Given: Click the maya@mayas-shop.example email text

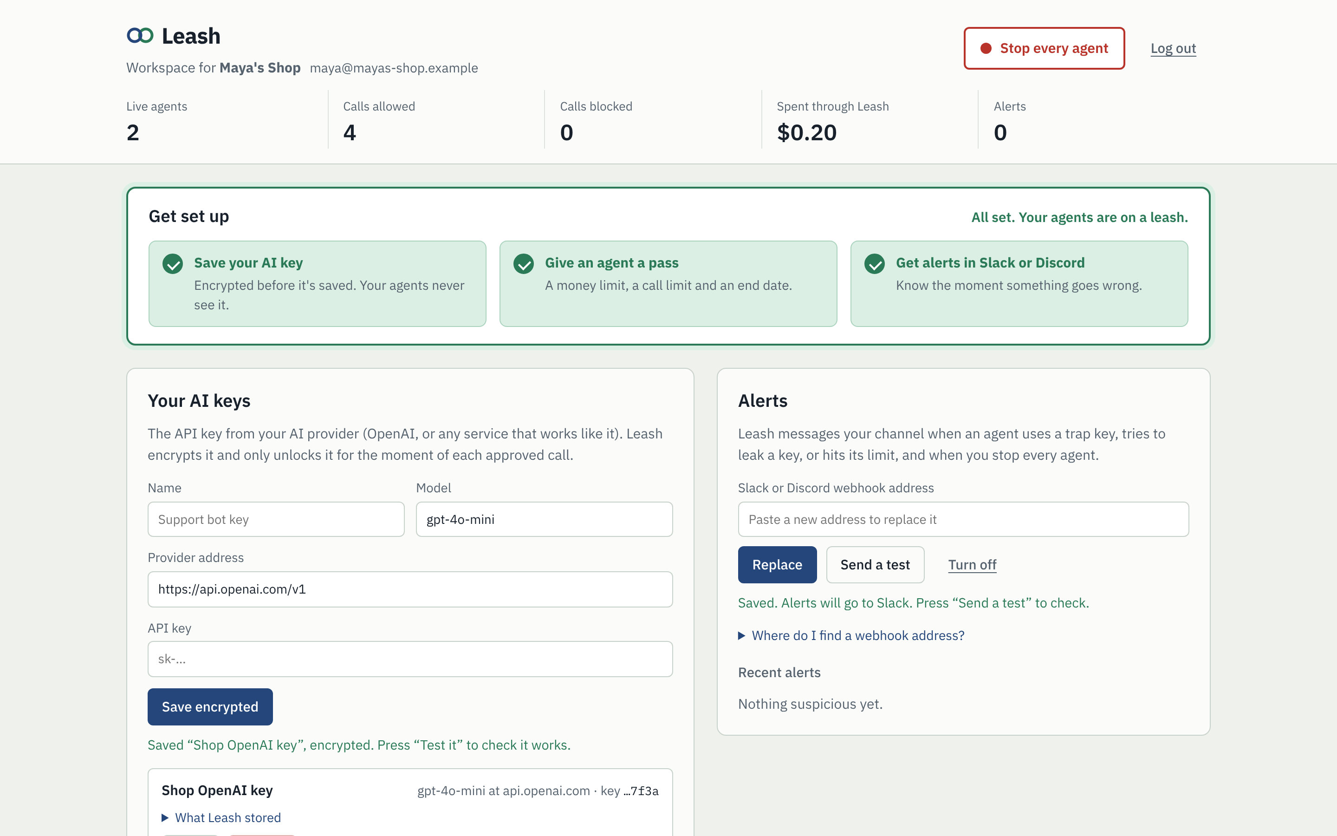Looking at the screenshot, I should (x=393, y=68).
